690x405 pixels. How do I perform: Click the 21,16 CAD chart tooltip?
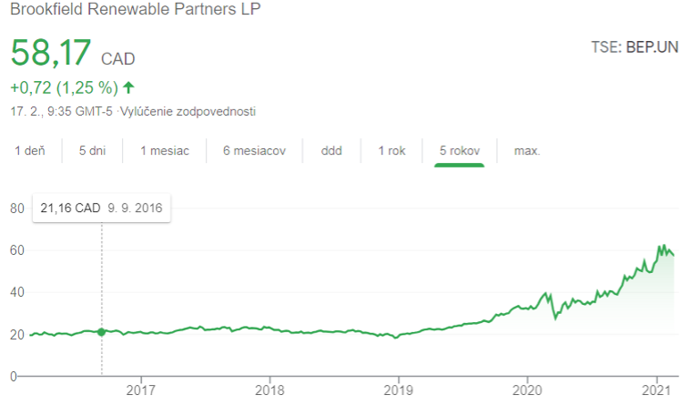click(x=101, y=208)
